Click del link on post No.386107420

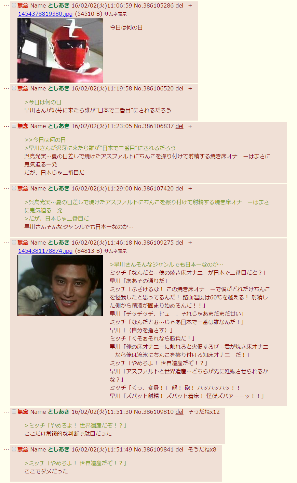coord(179,188)
